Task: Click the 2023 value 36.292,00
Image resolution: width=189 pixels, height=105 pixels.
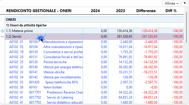Action: [125, 67]
